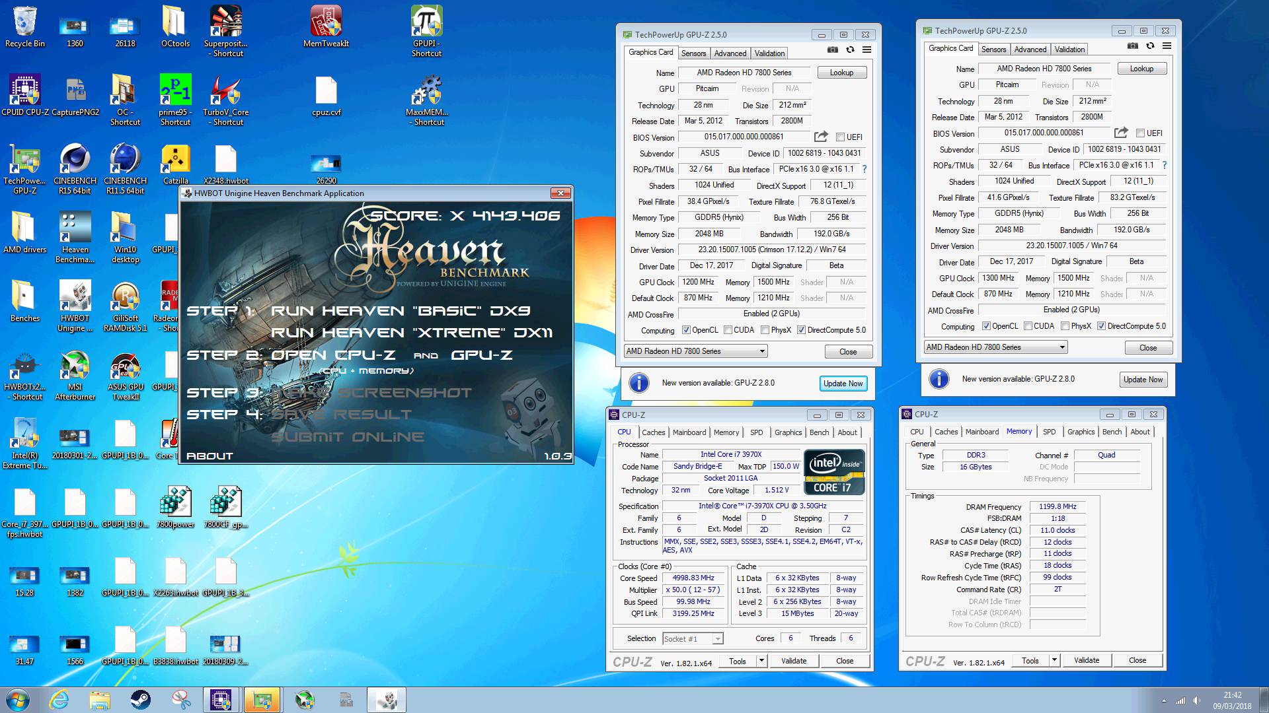Click right GPU-Z BIOS export share icon
This screenshot has width=1269, height=713.
click(1121, 133)
